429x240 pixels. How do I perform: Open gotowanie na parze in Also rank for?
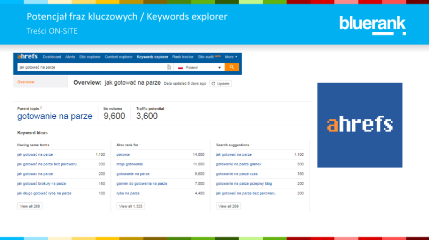133,174
